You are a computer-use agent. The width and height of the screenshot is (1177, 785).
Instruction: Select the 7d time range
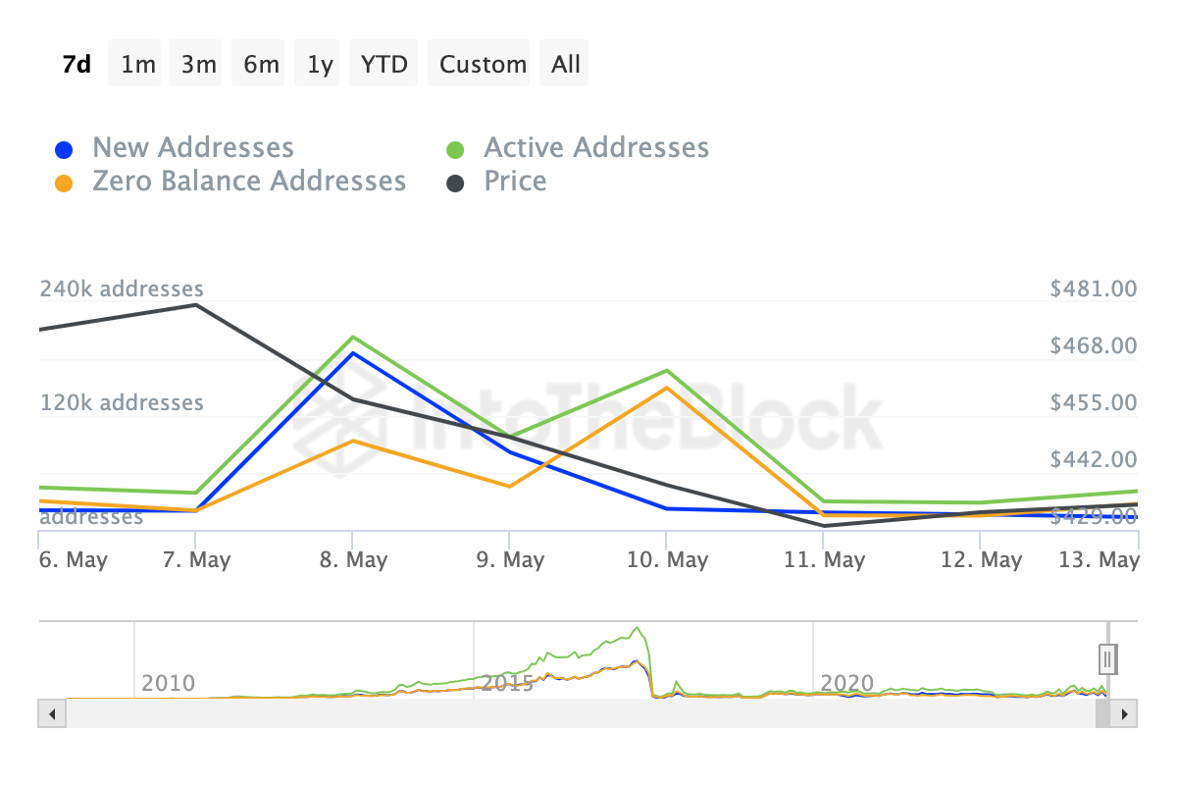coord(77,65)
